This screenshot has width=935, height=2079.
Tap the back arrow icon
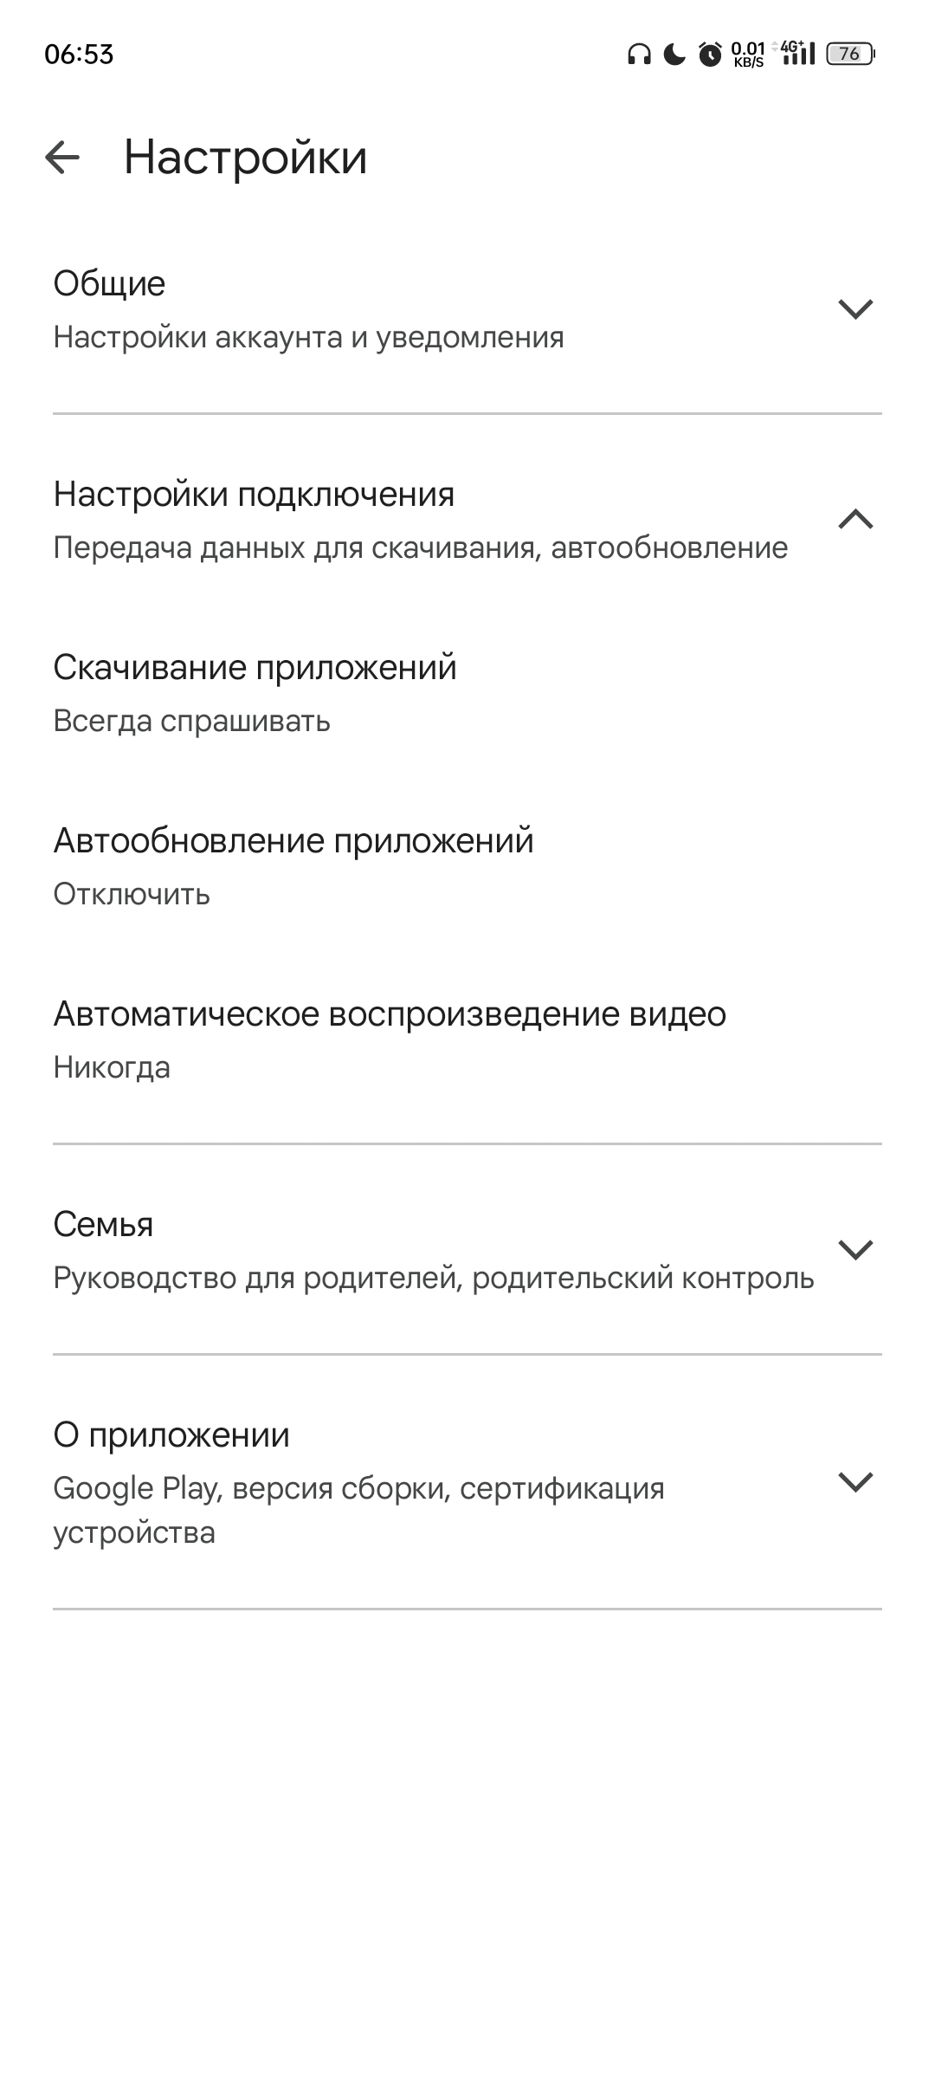click(62, 158)
